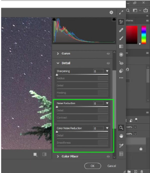Create new group folder icon in Layers panel
Image resolution: width=150 pixels, height=173 pixels.
coord(129,171)
